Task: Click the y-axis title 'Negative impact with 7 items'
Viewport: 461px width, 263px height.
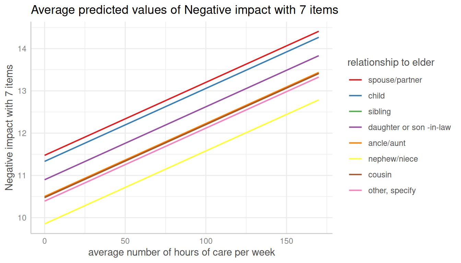Action: (9, 127)
